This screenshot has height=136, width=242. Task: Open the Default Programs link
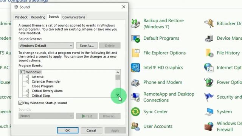(x=161, y=38)
